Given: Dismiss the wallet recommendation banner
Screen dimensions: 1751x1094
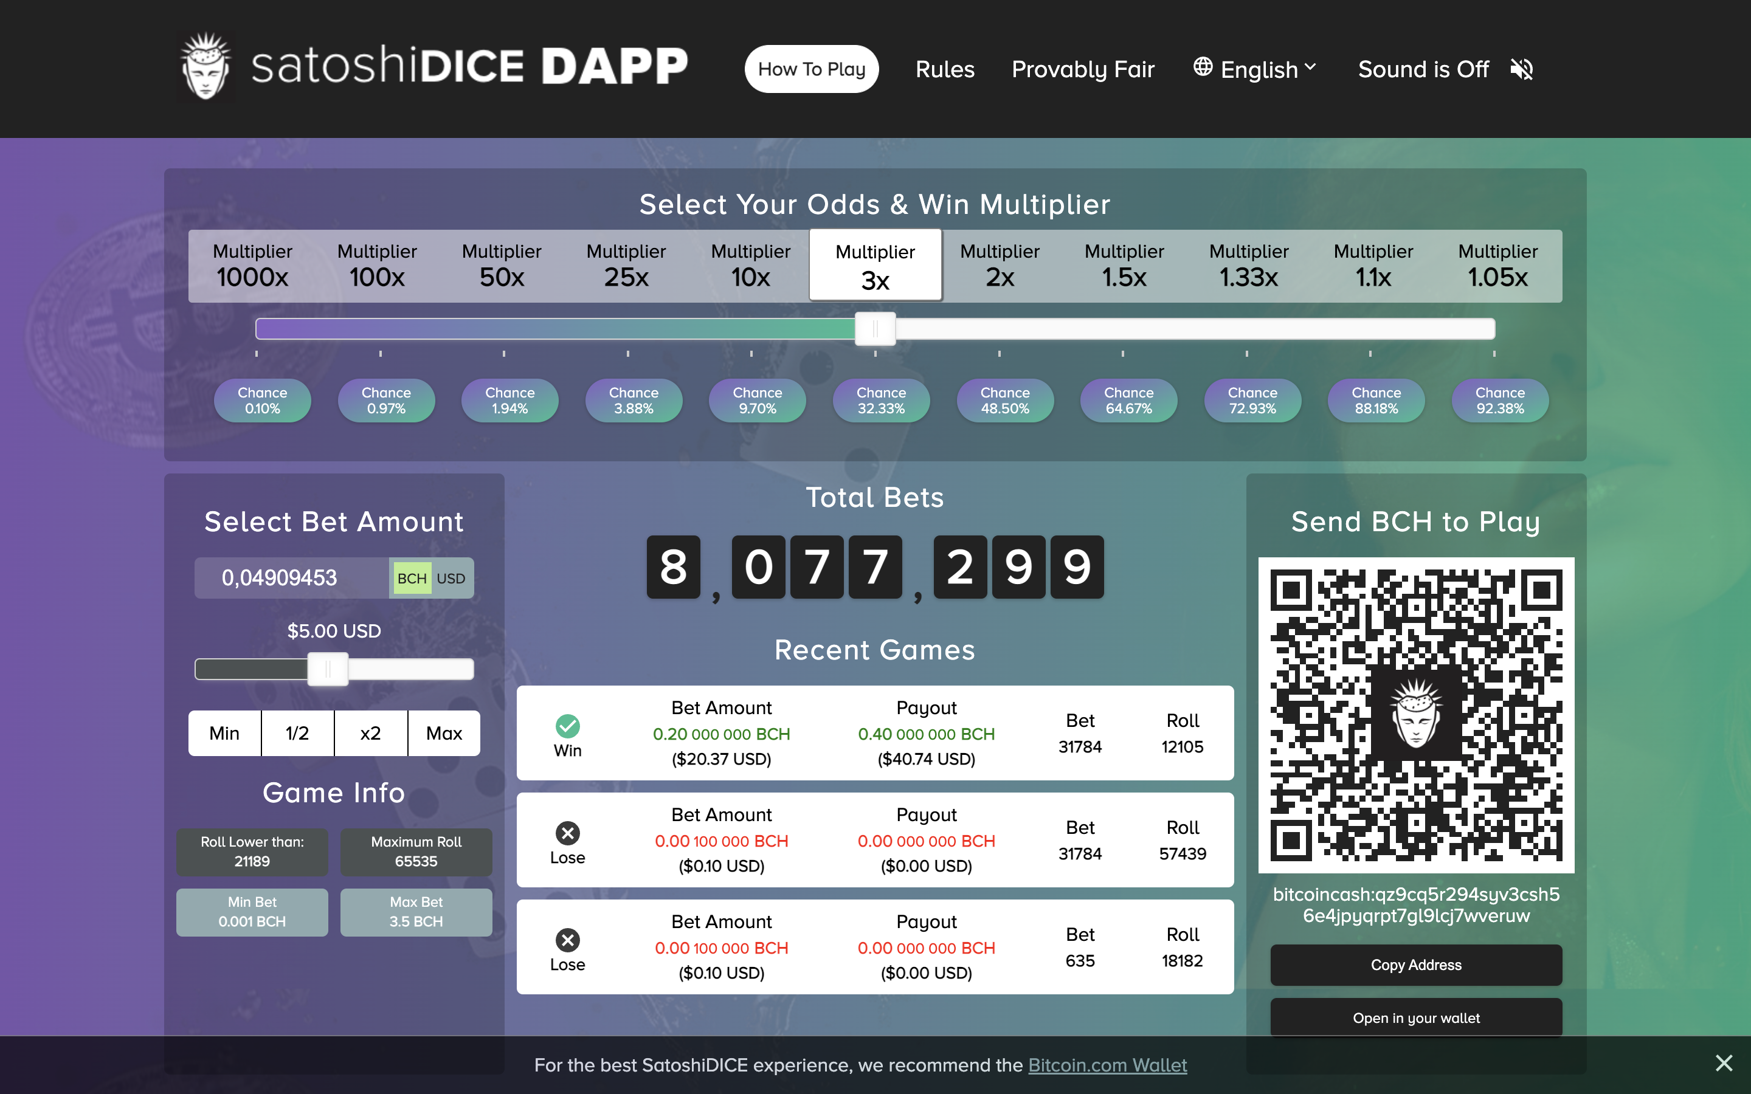Looking at the screenshot, I should tap(1724, 1063).
